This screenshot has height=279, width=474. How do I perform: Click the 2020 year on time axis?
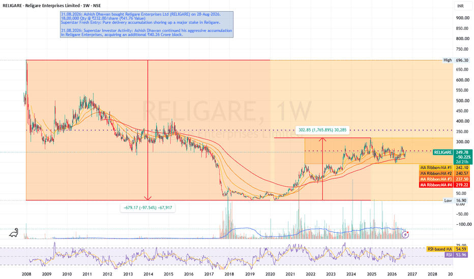[x=270, y=274]
